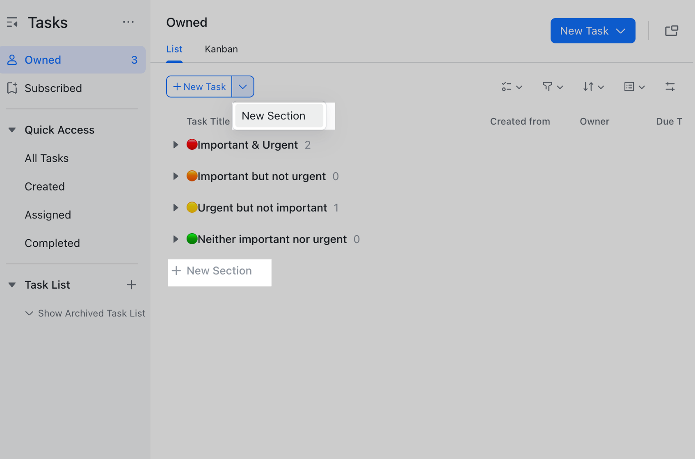The image size is (695, 459).
Task: Collapse the Task List group
Action: click(x=11, y=285)
